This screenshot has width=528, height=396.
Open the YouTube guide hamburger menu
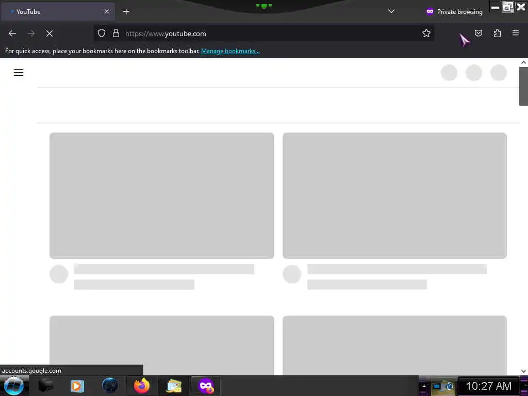click(19, 72)
